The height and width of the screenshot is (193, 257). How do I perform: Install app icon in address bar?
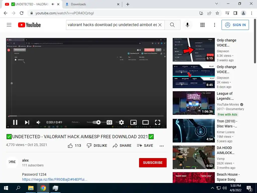[201, 13]
